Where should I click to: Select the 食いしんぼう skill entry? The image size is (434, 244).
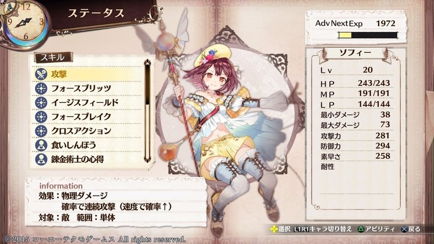[x=88, y=145]
